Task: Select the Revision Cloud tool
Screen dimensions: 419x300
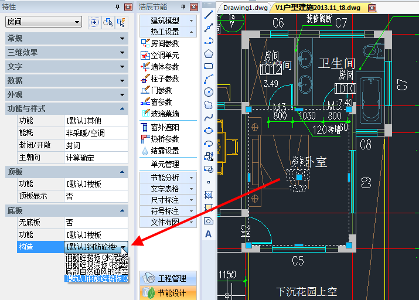Action: (209, 105)
